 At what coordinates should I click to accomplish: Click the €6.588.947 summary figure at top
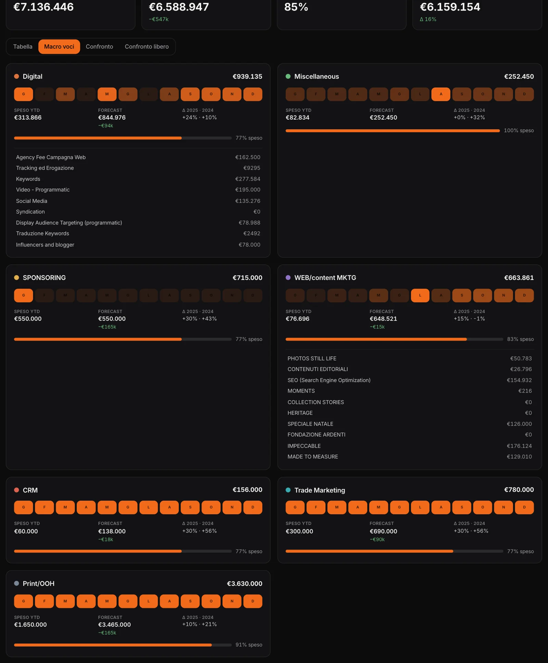[x=179, y=7]
